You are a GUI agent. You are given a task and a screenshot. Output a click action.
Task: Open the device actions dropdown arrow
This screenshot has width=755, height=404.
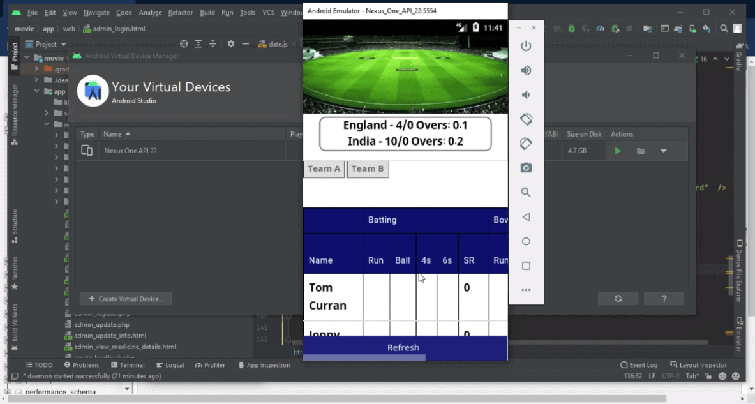pyautogui.click(x=663, y=151)
